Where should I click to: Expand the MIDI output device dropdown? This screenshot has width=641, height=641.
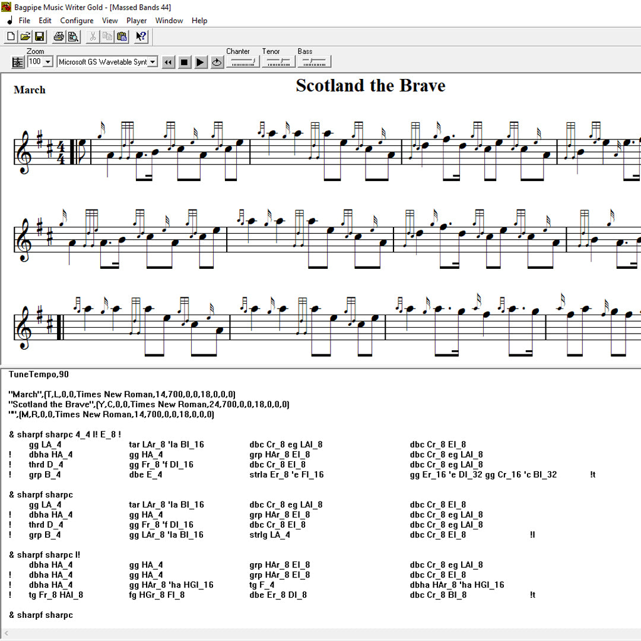pyautogui.click(x=153, y=61)
